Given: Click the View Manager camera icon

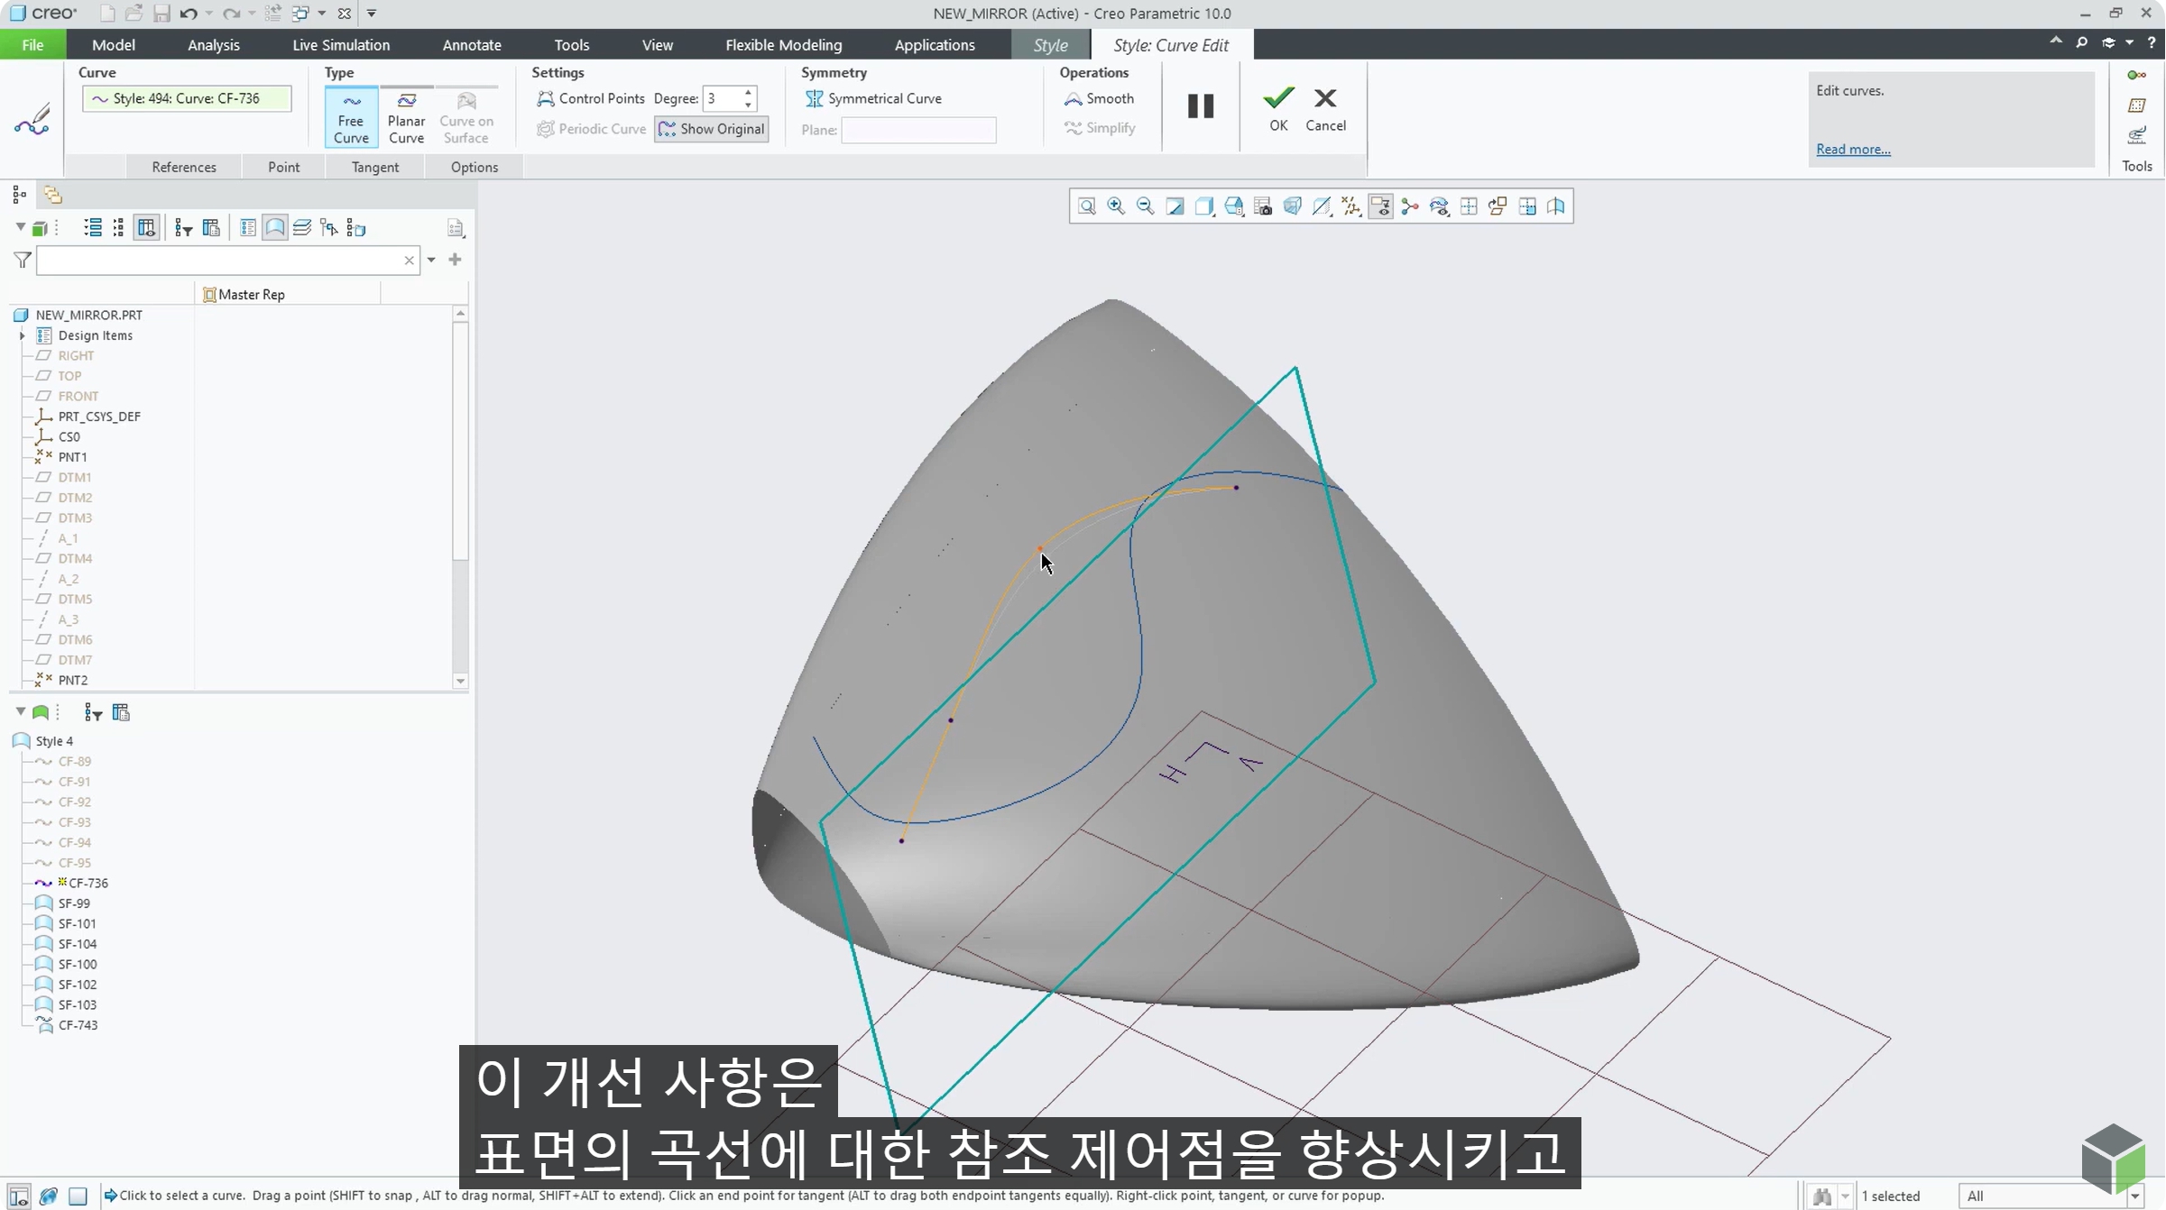Looking at the screenshot, I should point(1263,206).
